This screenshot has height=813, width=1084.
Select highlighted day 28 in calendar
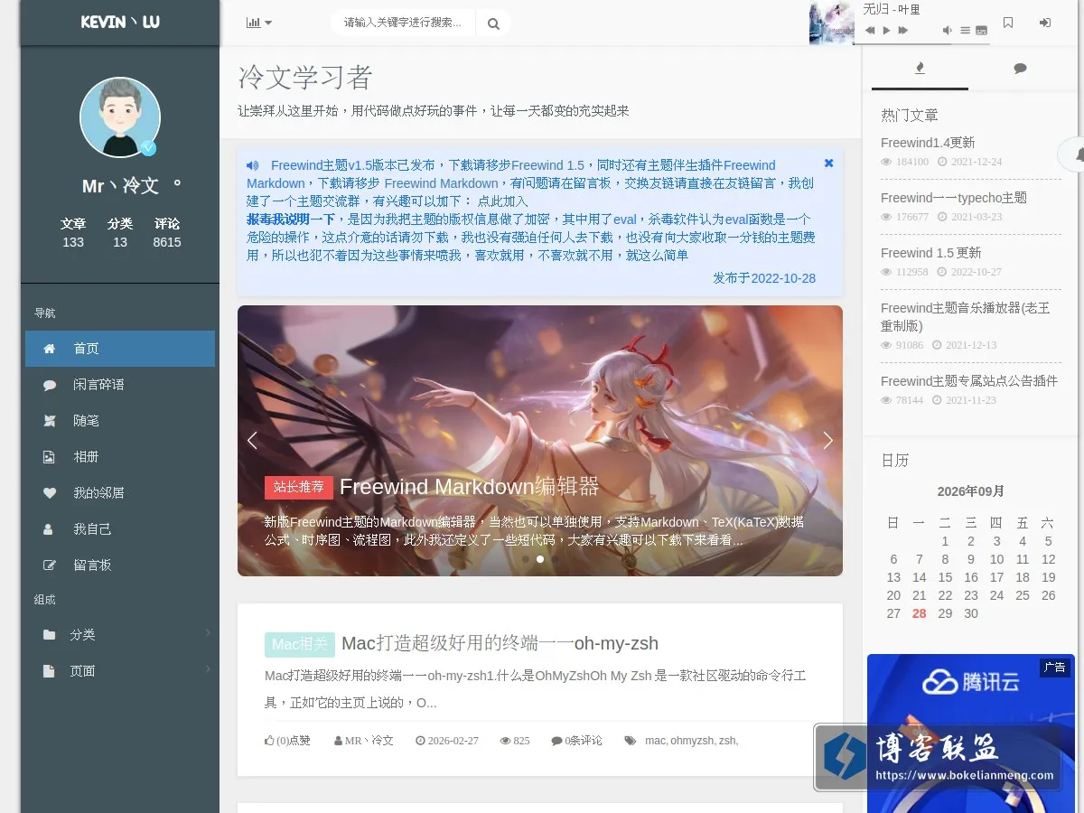(x=920, y=613)
